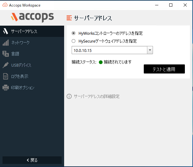This screenshot has width=193, height=167.
Task: Maximize the Accops Workspace window
Action: pyautogui.click(x=171, y=5)
